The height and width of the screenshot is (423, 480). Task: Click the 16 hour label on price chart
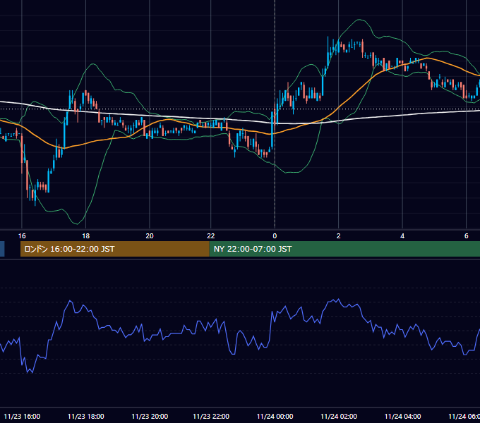22,236
